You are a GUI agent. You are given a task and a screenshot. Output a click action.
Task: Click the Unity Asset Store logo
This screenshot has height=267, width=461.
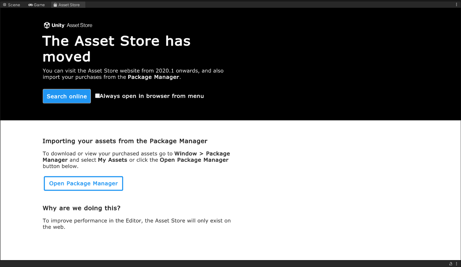68,25
